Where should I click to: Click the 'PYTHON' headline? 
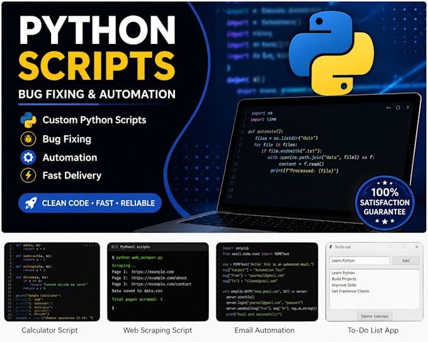point(97,30)
